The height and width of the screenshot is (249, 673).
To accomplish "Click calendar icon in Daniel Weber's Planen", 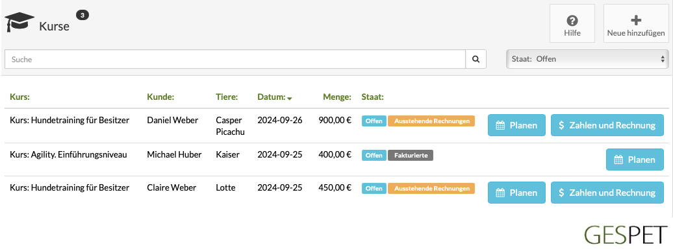I will tap(500, 125).
